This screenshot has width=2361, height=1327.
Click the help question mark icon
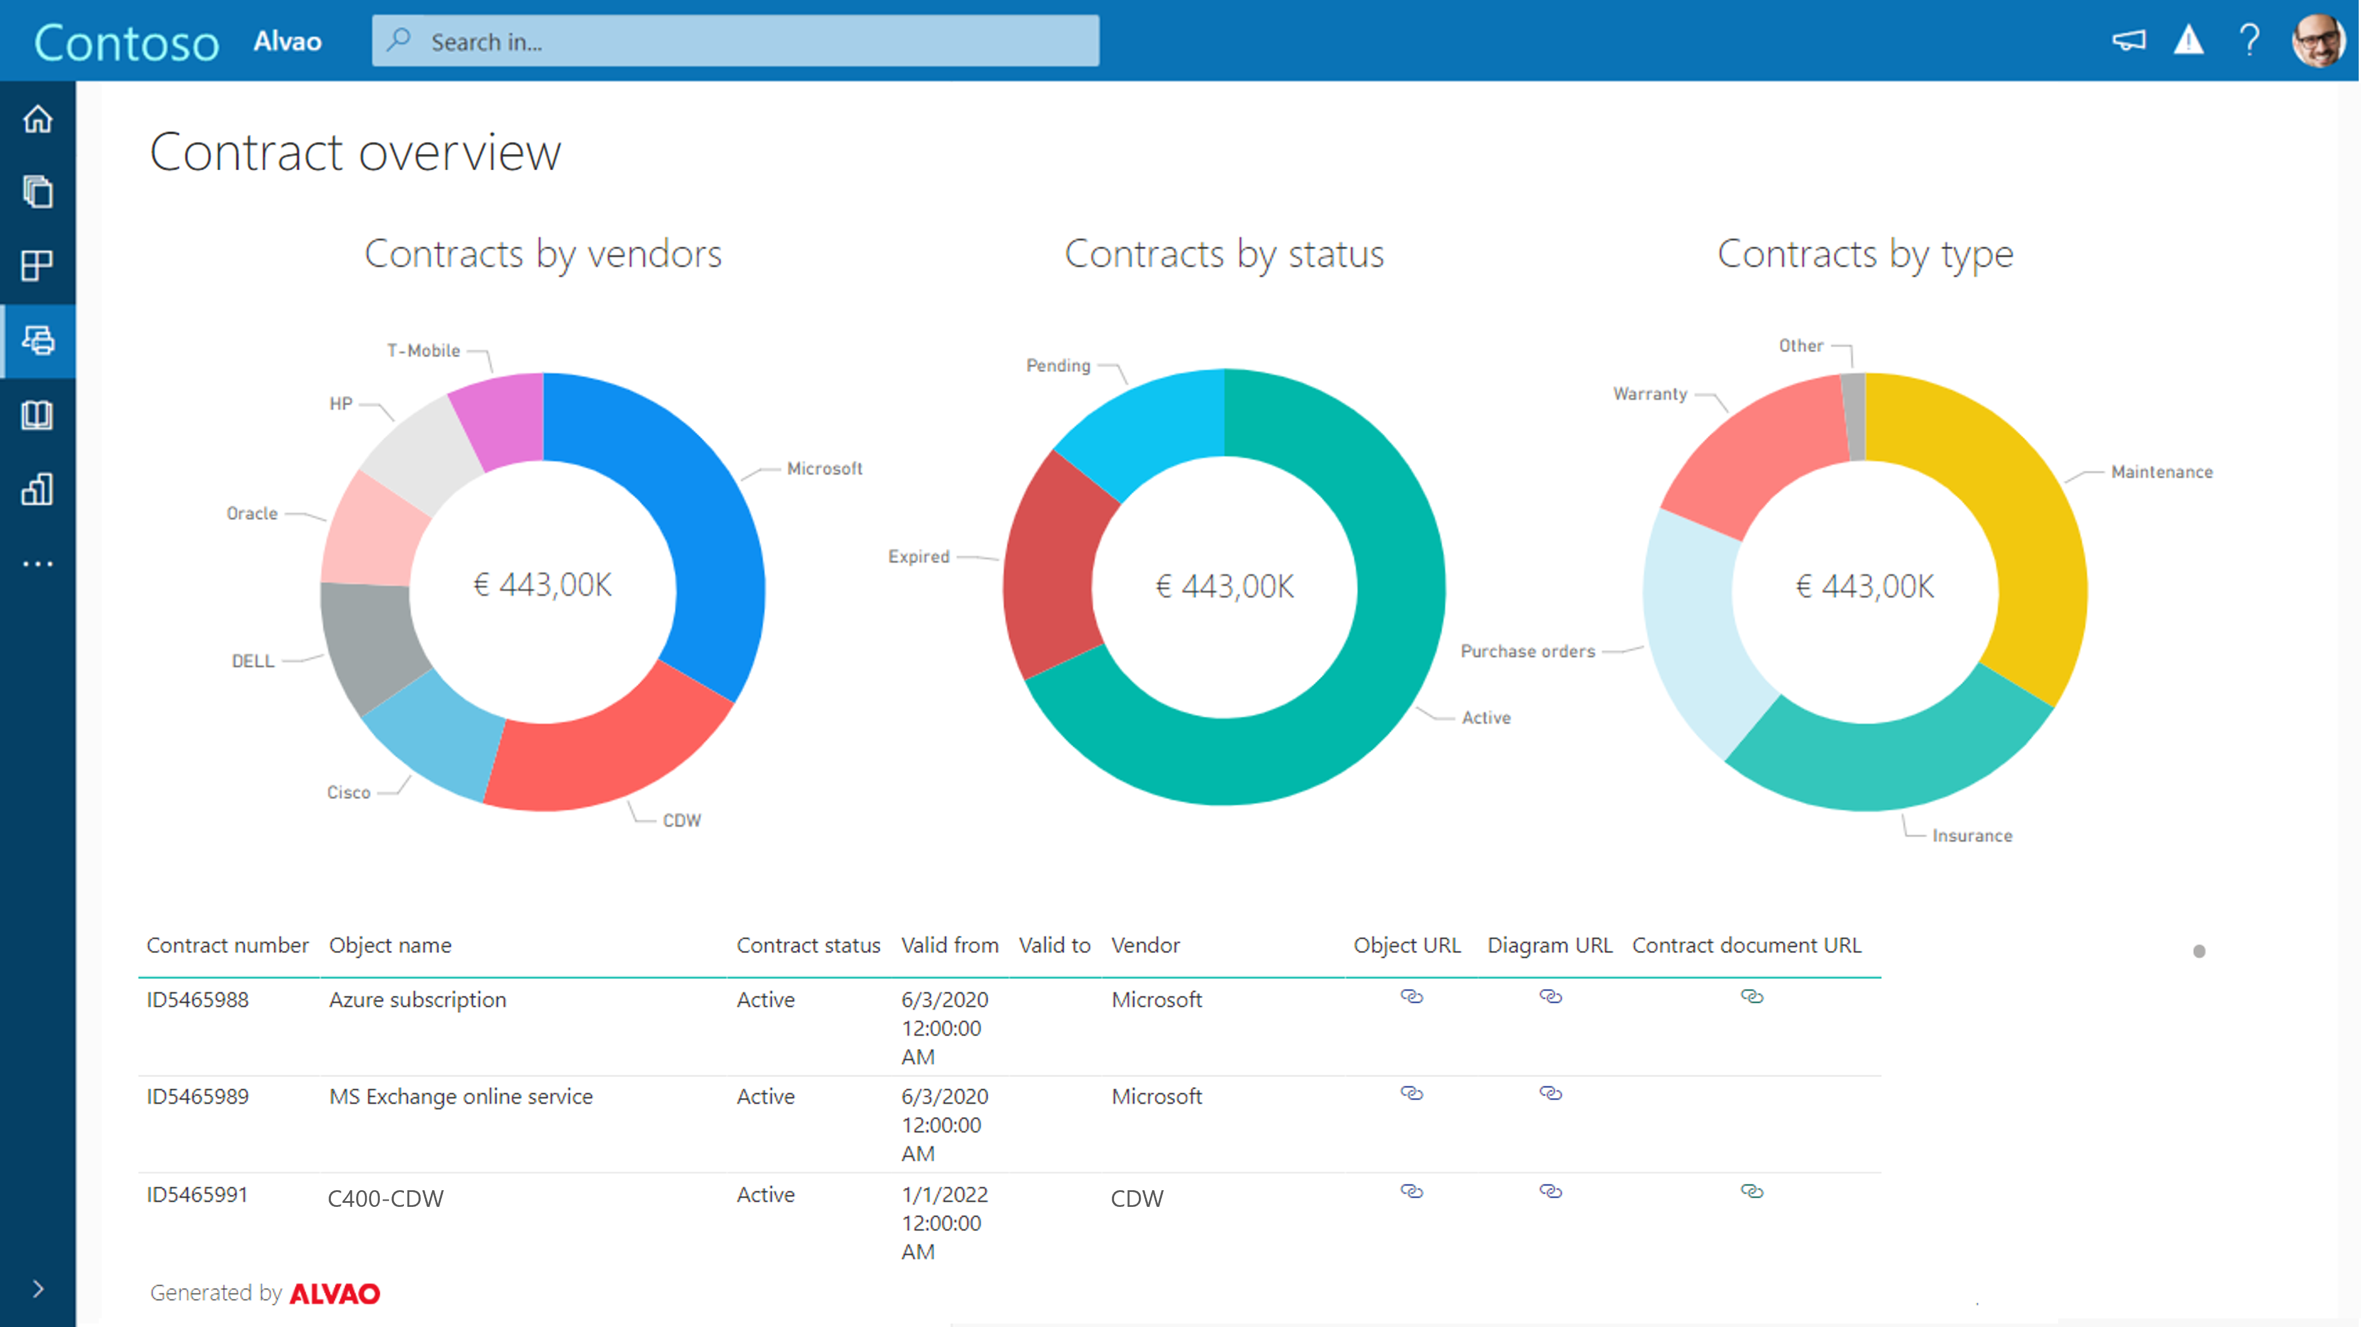[2249, 40]
